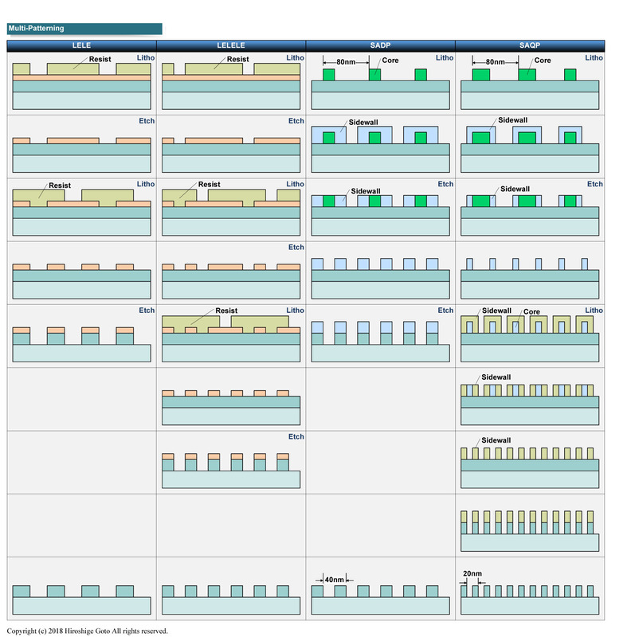This screenshot has height=637, width=631.
Task: Click the LELELE final result diagram in bottom row
Action: pos(231,600)
